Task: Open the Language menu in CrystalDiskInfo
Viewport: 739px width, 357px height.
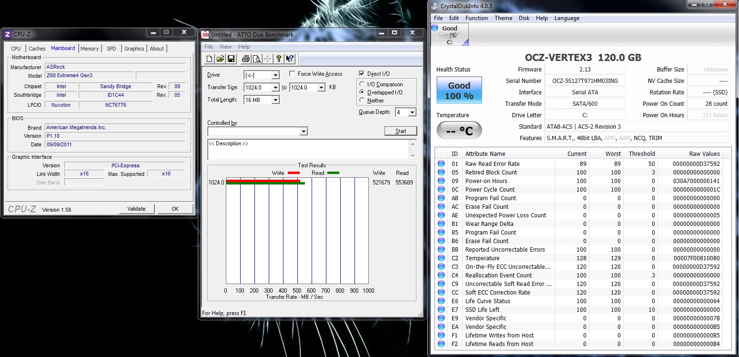Action: point(567,18)
